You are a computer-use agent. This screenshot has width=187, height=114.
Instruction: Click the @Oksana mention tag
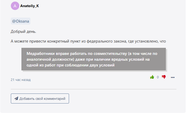(x=21, y=21)
